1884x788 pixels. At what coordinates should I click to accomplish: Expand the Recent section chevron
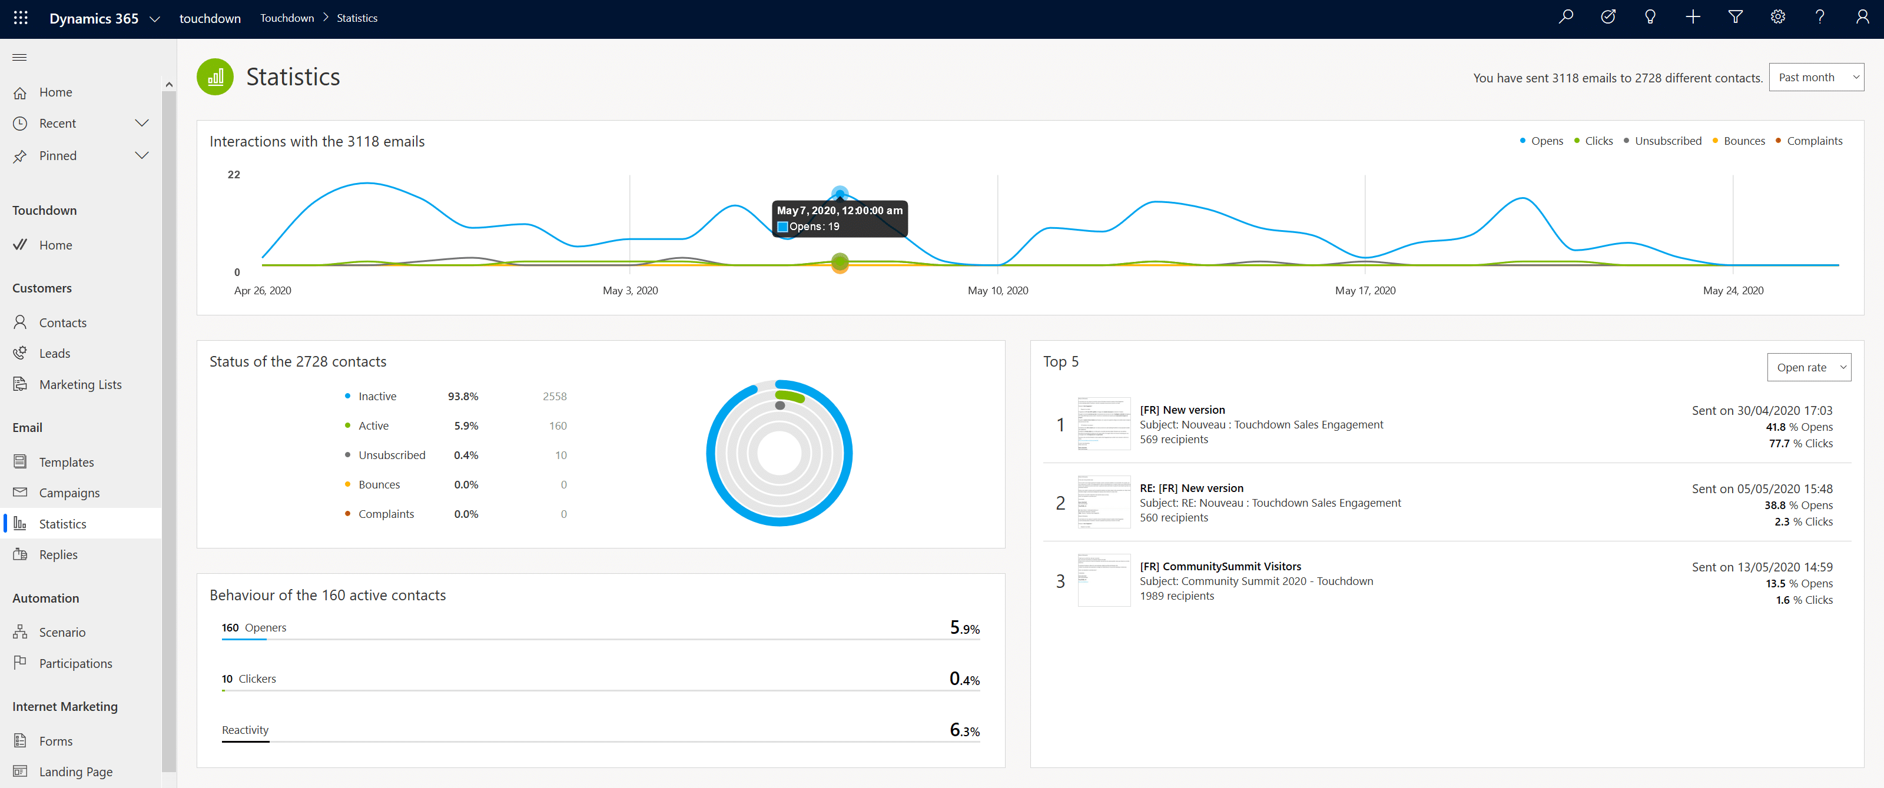tap(142, 123)
